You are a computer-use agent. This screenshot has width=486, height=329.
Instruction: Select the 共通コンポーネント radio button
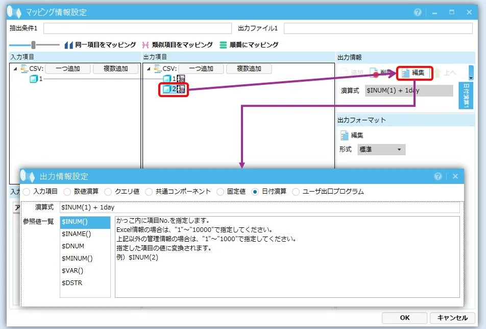click(x=149, y=192)
